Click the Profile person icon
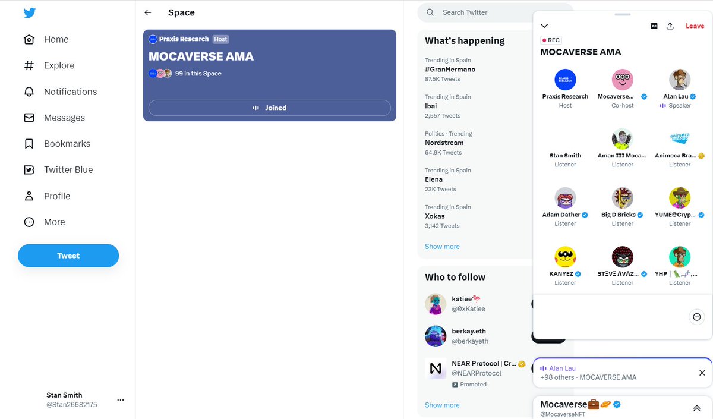Viewport: 713px width, 419px height. (29, 196)
